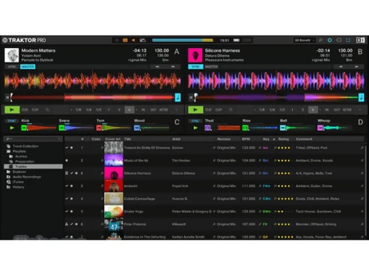Open search via header magnifier icon

coord(320,40)
